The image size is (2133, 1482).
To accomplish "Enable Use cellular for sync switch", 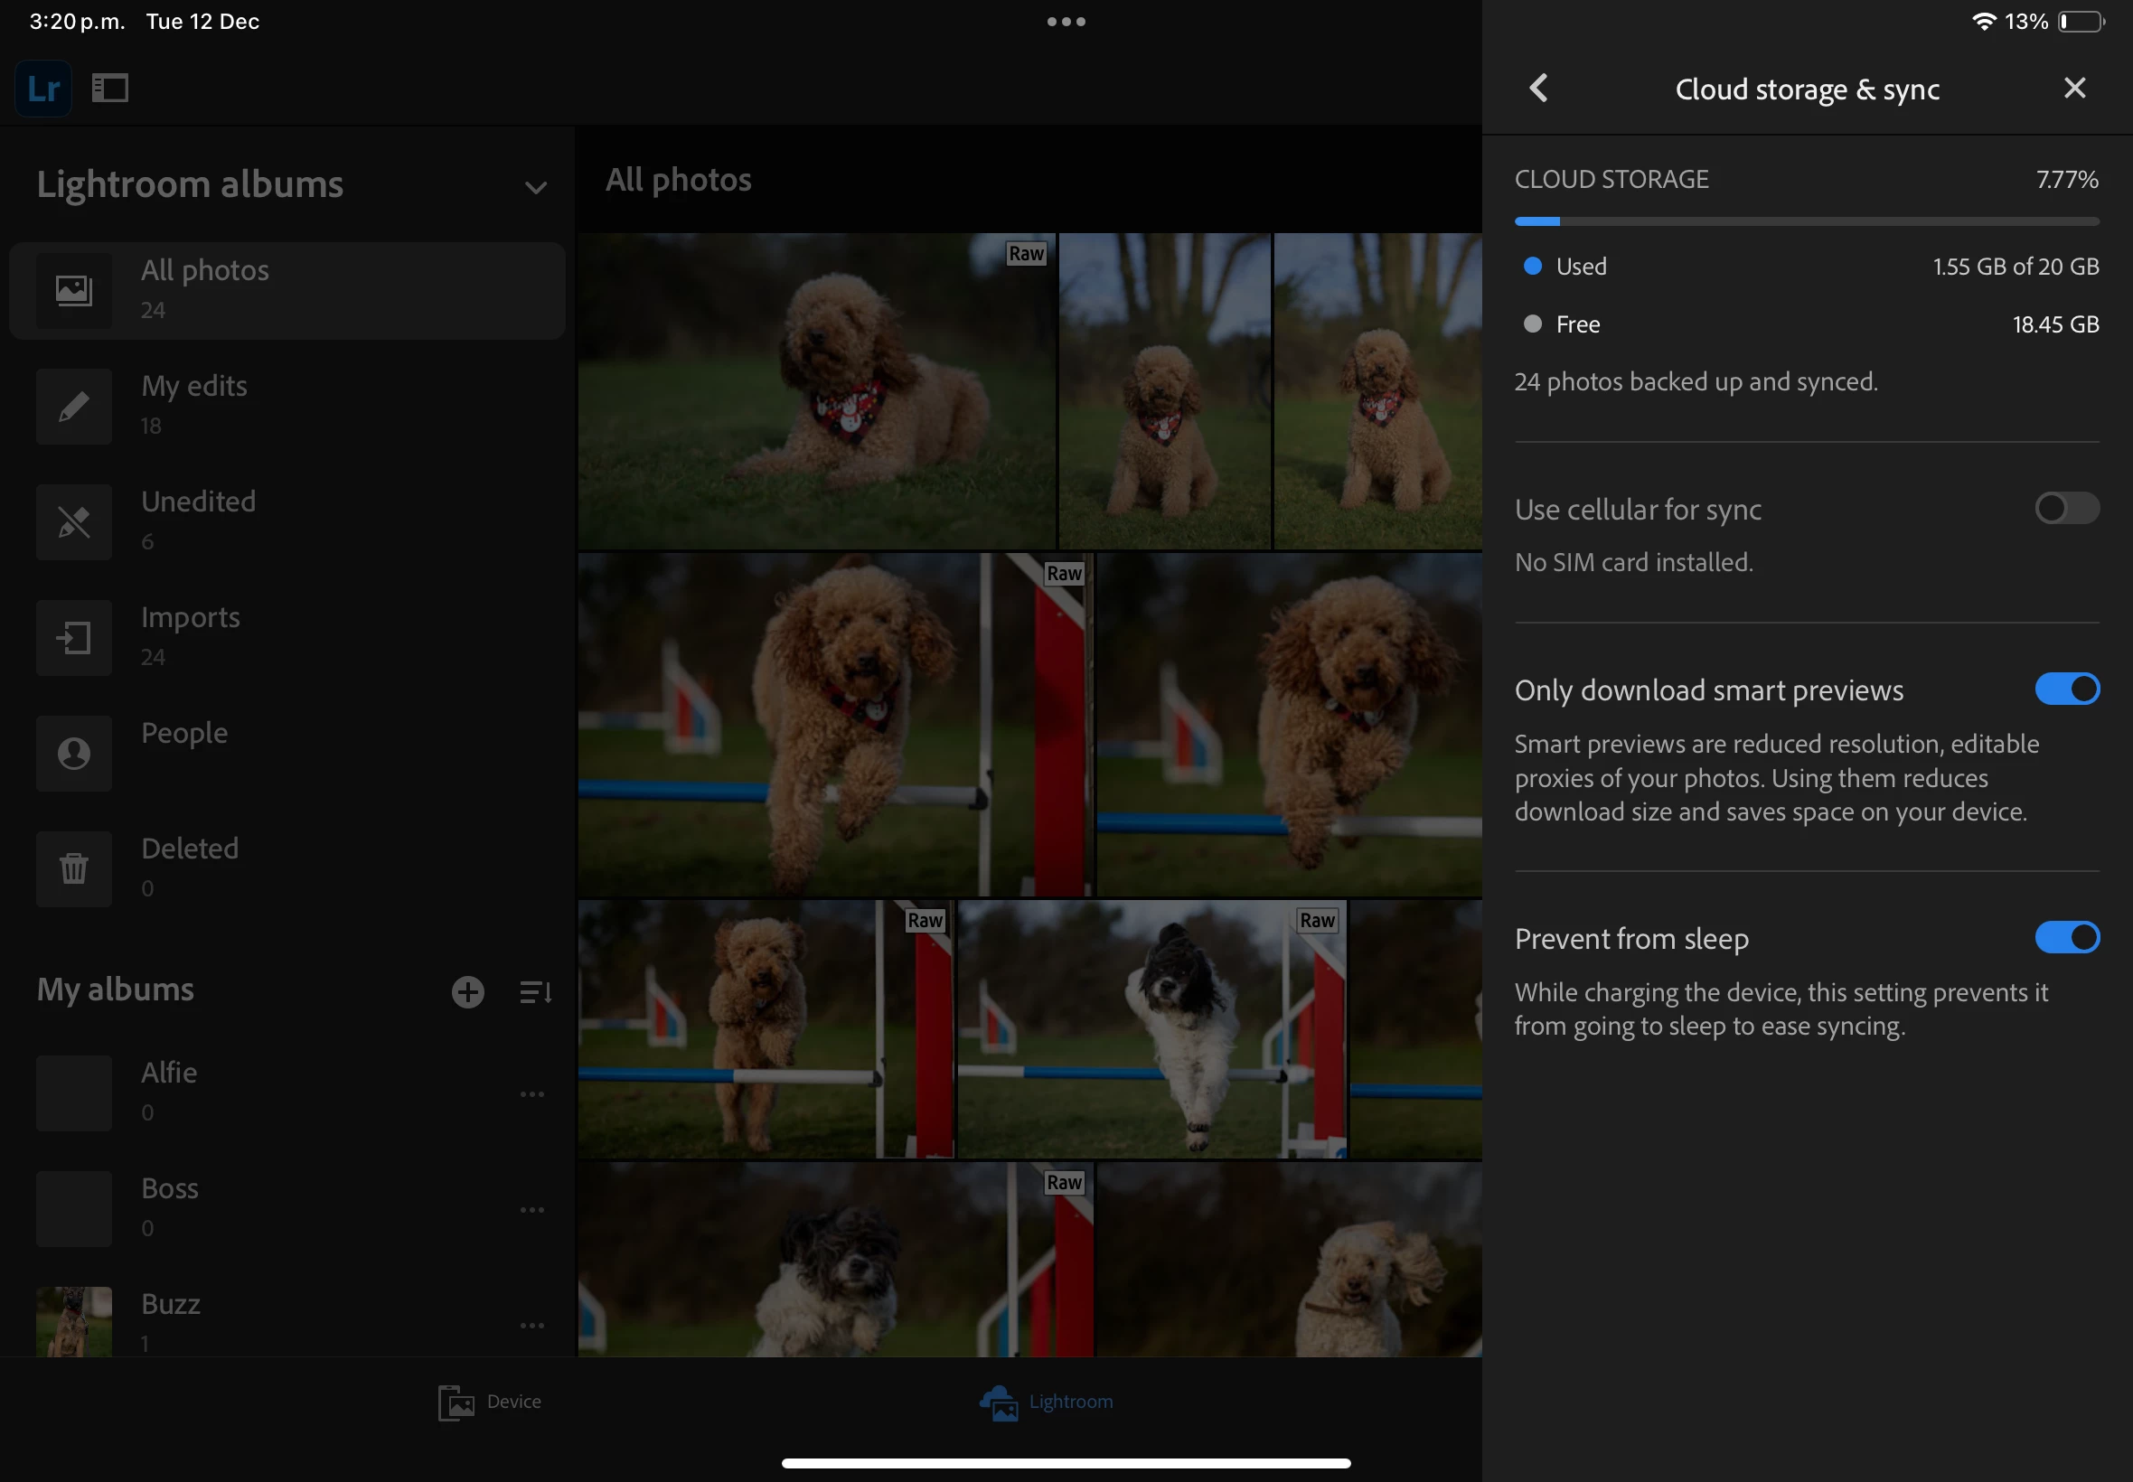I will pyautogui.click(x=2066, y=508).
